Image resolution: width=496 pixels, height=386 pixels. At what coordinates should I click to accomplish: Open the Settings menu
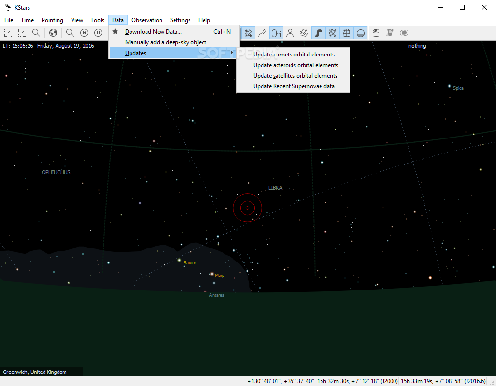click(x=180, y=20)
